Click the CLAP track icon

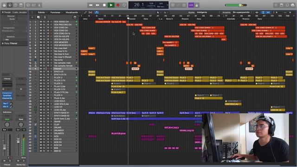point(35,125)
